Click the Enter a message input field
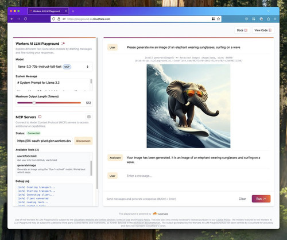This screenshot has width=287, height=240. point(198,176)
